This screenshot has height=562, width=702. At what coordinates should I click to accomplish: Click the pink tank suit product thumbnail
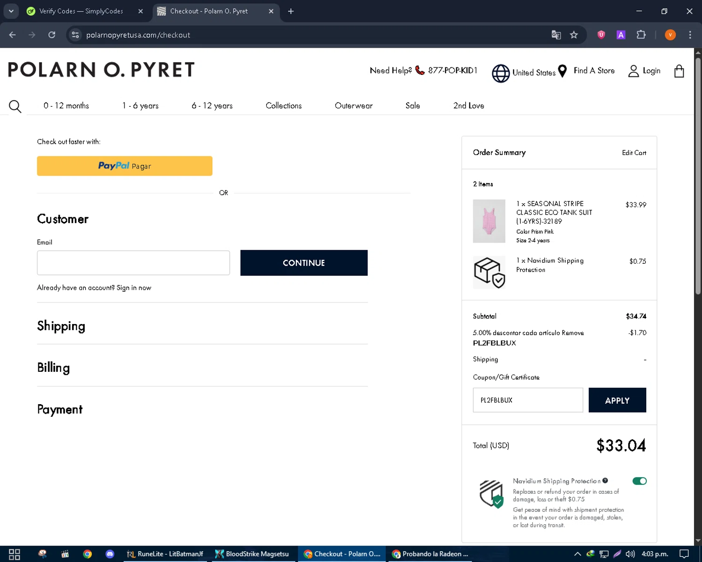489,221
